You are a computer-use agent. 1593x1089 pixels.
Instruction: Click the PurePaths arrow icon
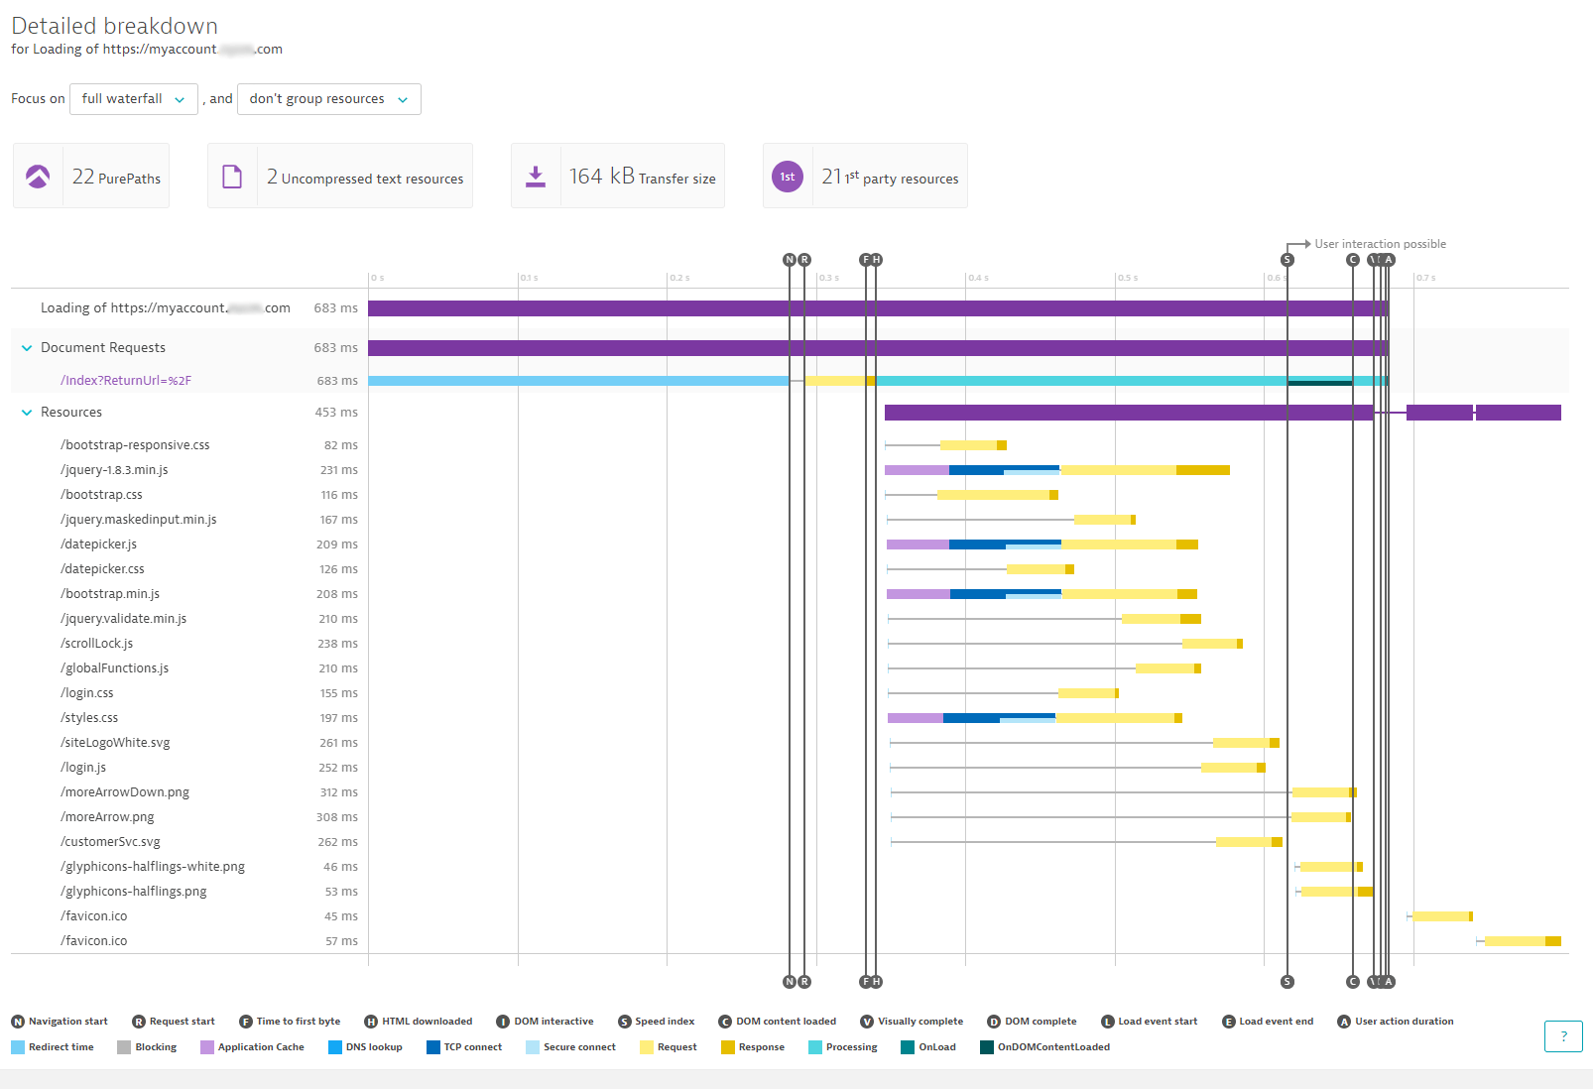point(37,176)
